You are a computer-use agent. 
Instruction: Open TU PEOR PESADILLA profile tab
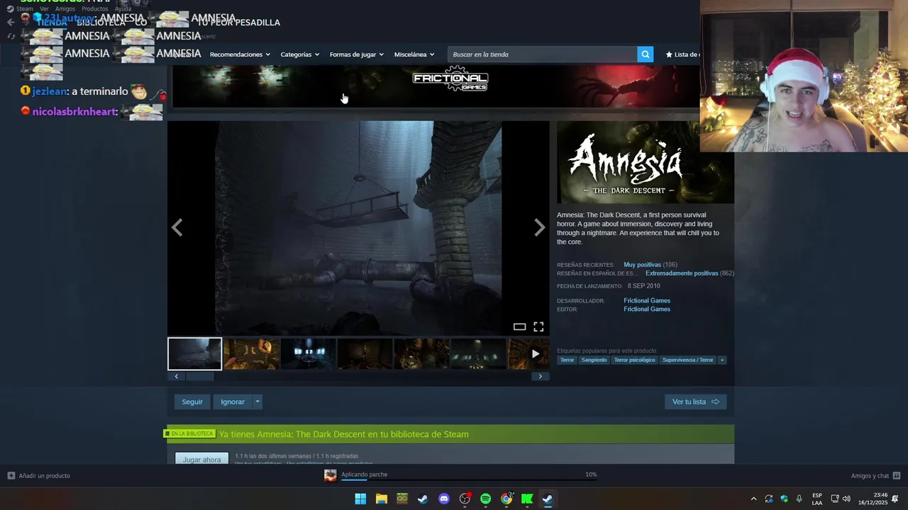pyautogui.click(x=238, y=23)
